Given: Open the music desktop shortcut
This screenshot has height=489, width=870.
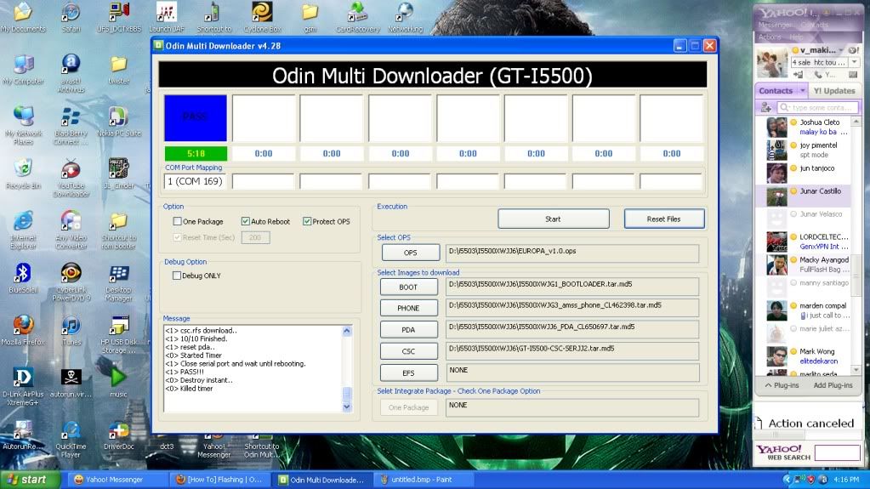Looking at the screenshot, I should pos(119,383).
